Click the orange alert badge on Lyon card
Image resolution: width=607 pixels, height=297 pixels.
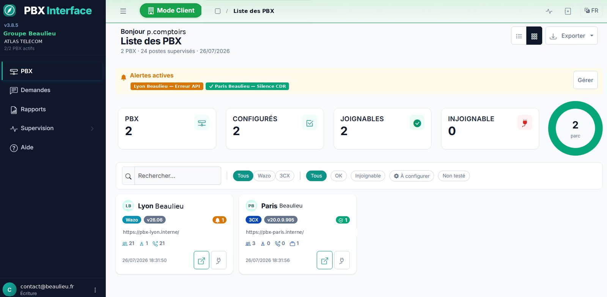(220, 220)
